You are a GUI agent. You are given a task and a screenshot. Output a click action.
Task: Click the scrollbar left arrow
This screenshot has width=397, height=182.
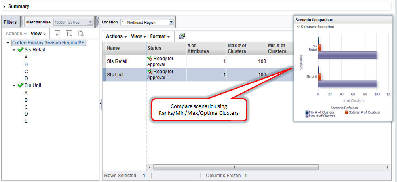click(150, 167)
